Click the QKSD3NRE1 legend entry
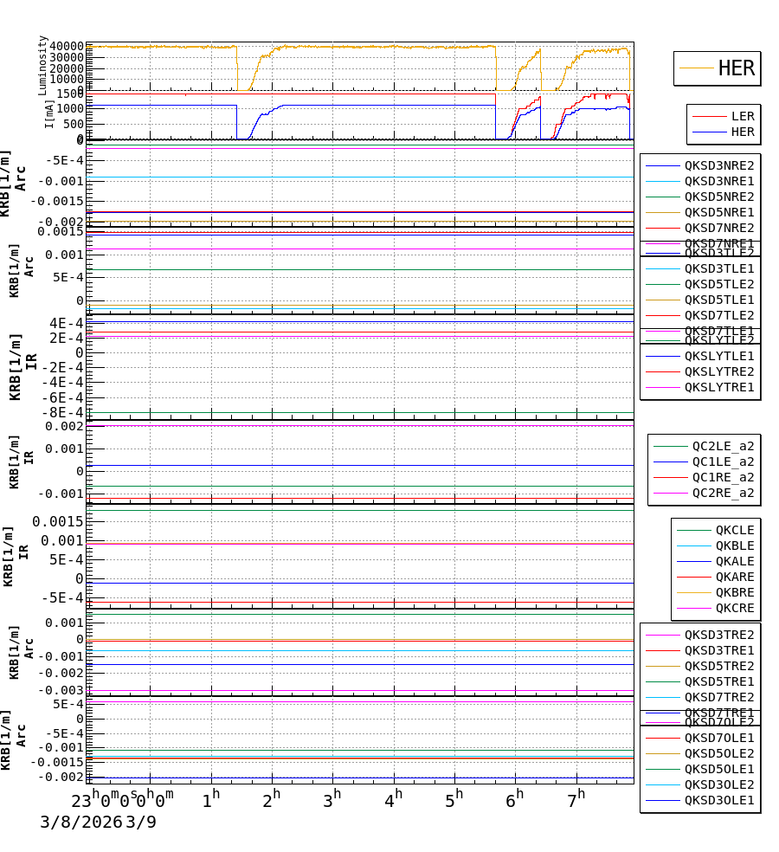 pyautogui.click(x=718, y=182)
